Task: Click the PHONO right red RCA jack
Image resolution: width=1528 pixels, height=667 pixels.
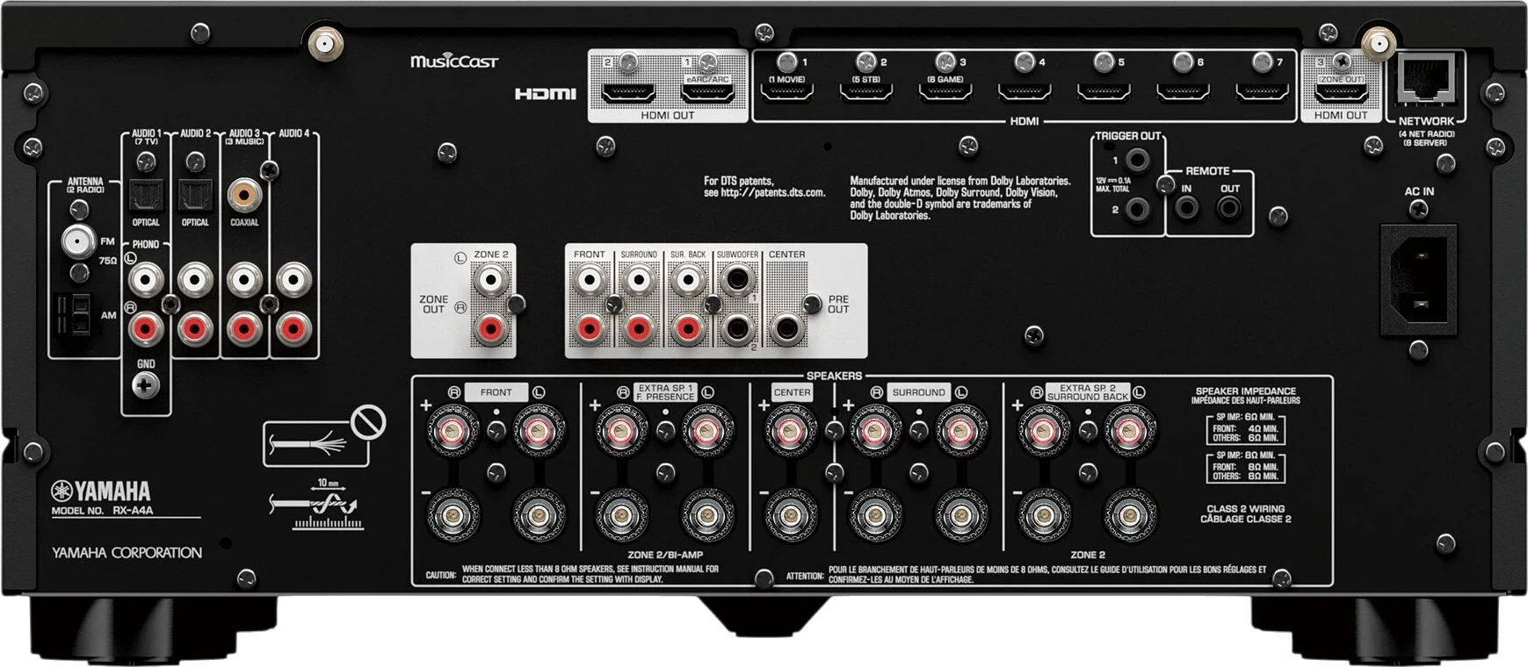Action: pos(146,329)
